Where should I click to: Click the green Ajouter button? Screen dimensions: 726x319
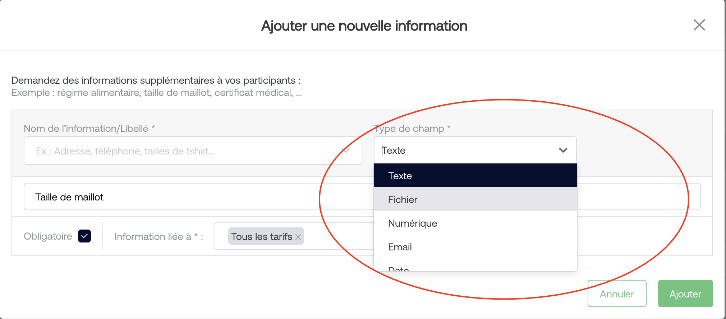[x=685, y=293]
